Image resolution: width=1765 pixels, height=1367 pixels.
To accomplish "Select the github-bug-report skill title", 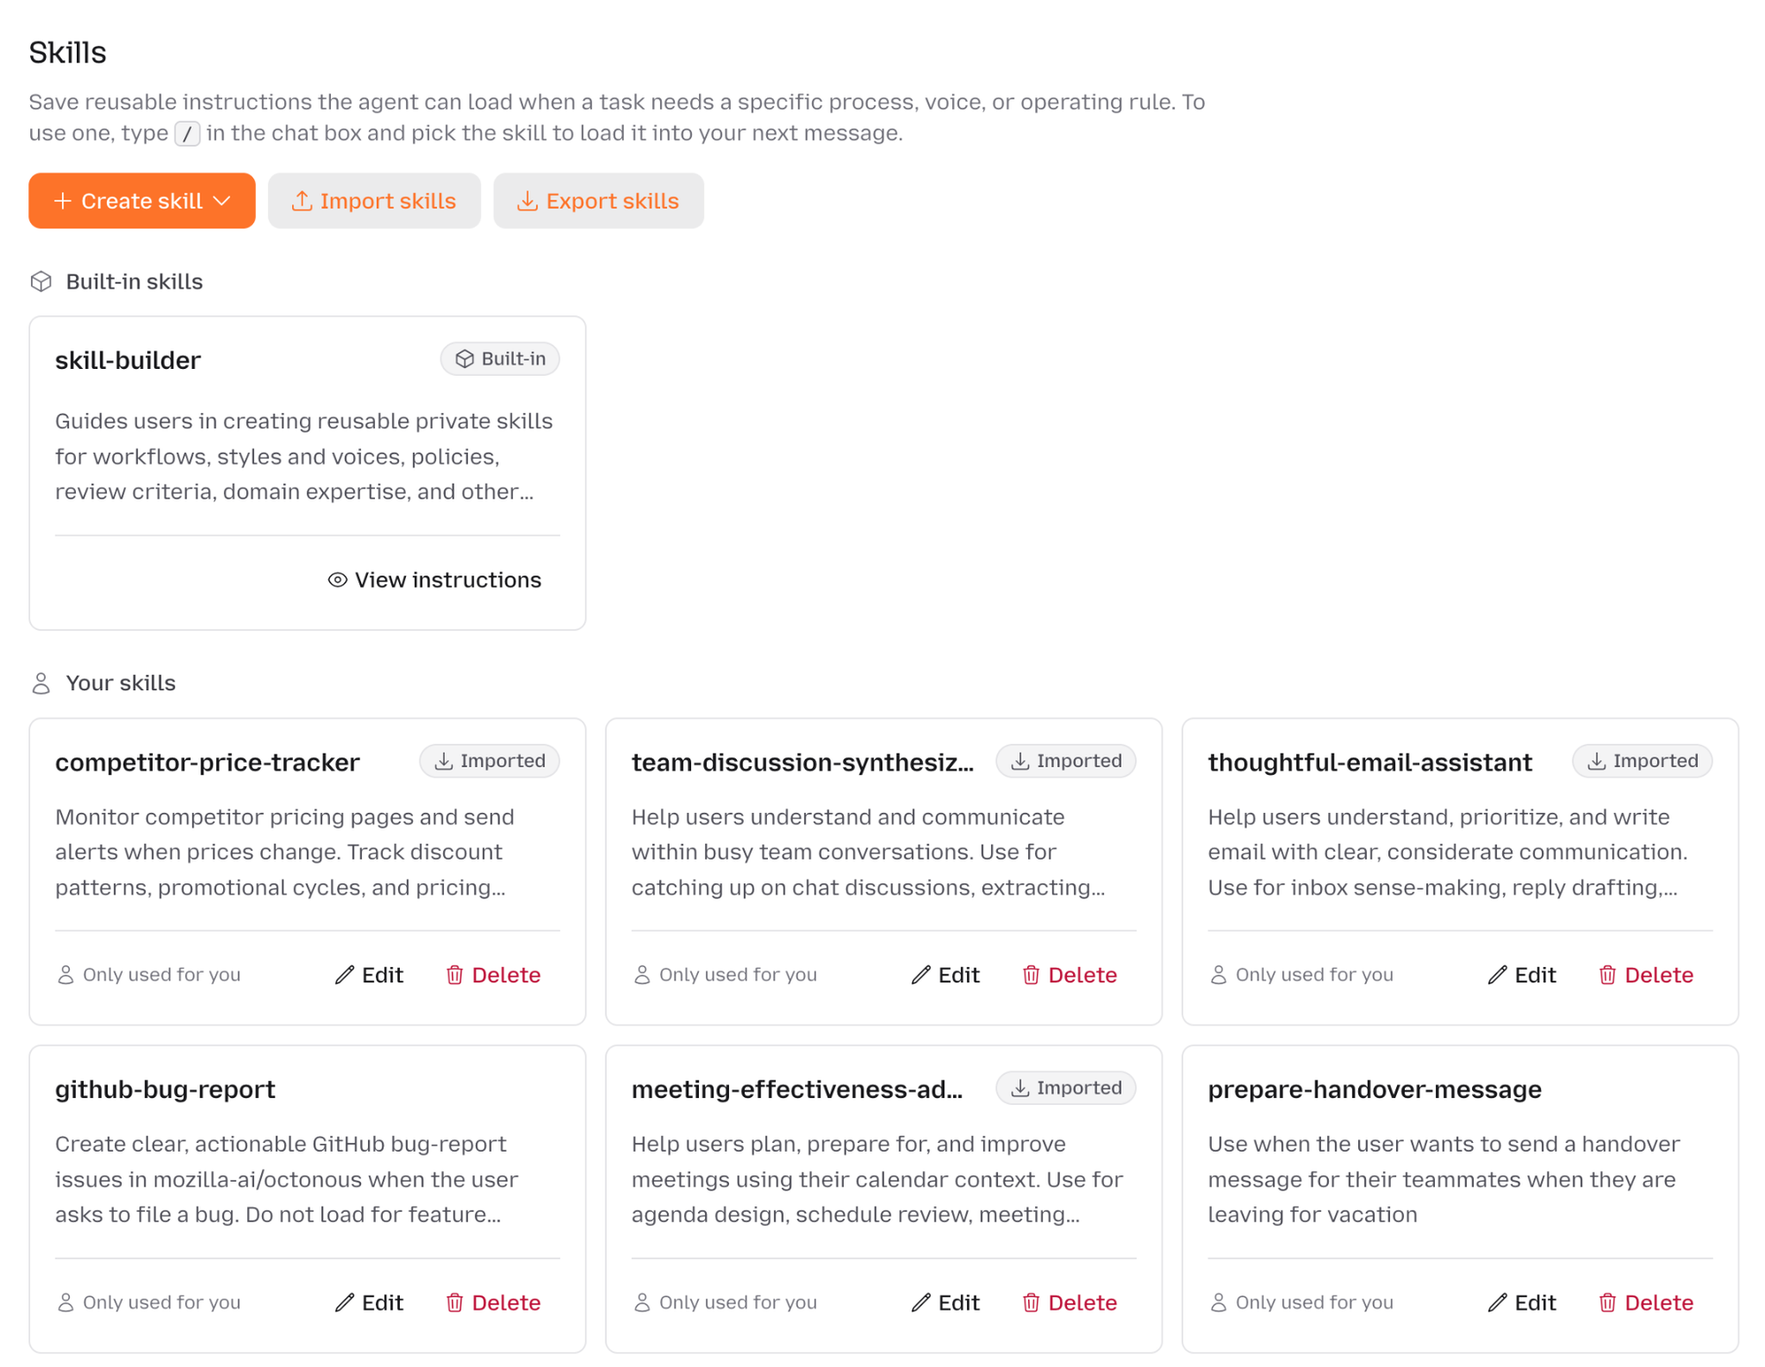I will point(165,1090).
